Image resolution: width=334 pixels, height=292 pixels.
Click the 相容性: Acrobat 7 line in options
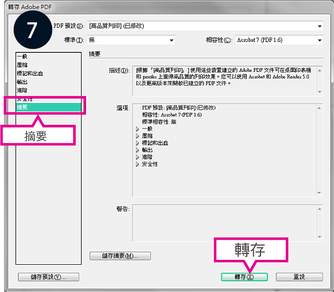(172, 115)
